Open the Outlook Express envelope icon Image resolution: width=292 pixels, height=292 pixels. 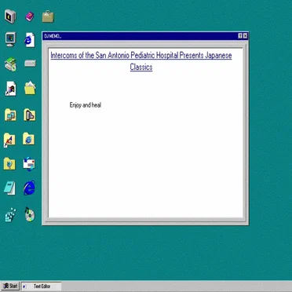pyautogui.click(x=29, y=164)
